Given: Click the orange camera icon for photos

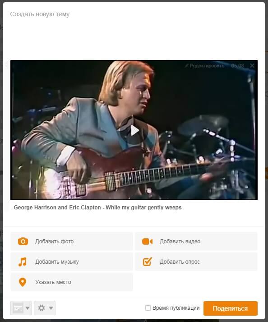Looking at the screenshot, I should (x=23, y=241).
